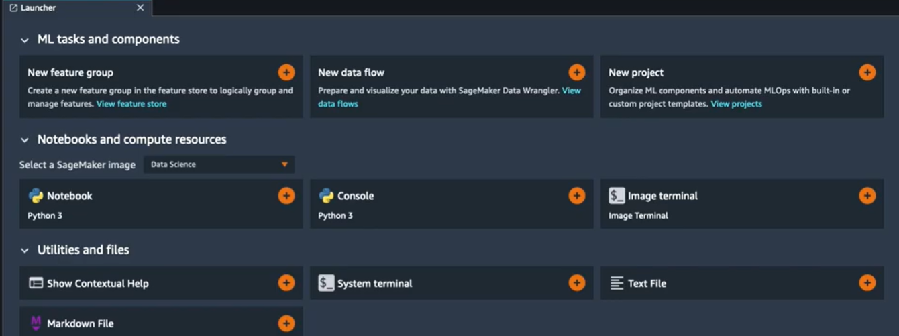Screen dimensions: 899x336
Task: Collapse the ML tasks and components section
Action: (x=25, y=40)
